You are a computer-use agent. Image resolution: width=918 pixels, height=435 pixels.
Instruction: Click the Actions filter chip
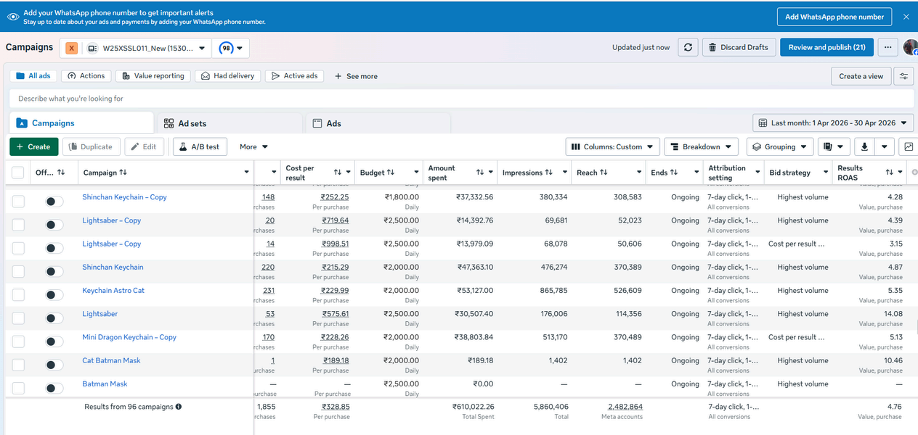click(x=86, y=76)
